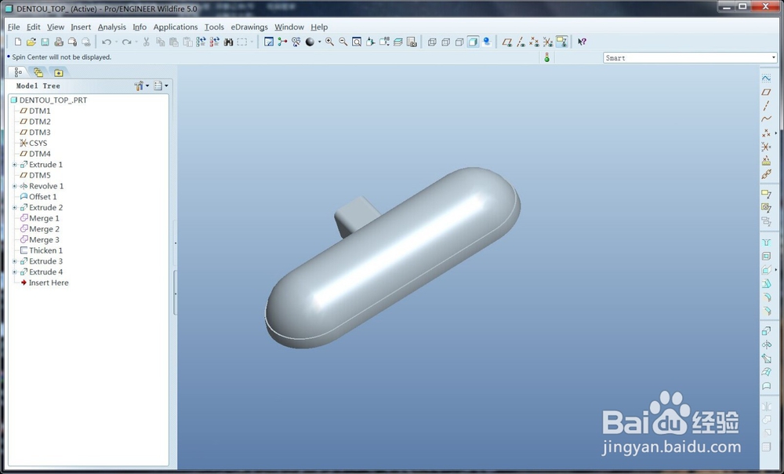Expand the Extrude 2 tree node
The image size is (784, 474).
point(14,208)
